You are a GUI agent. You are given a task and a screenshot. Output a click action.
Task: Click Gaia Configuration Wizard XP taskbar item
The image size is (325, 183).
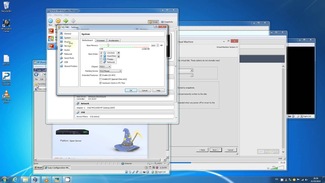(57, 168)
